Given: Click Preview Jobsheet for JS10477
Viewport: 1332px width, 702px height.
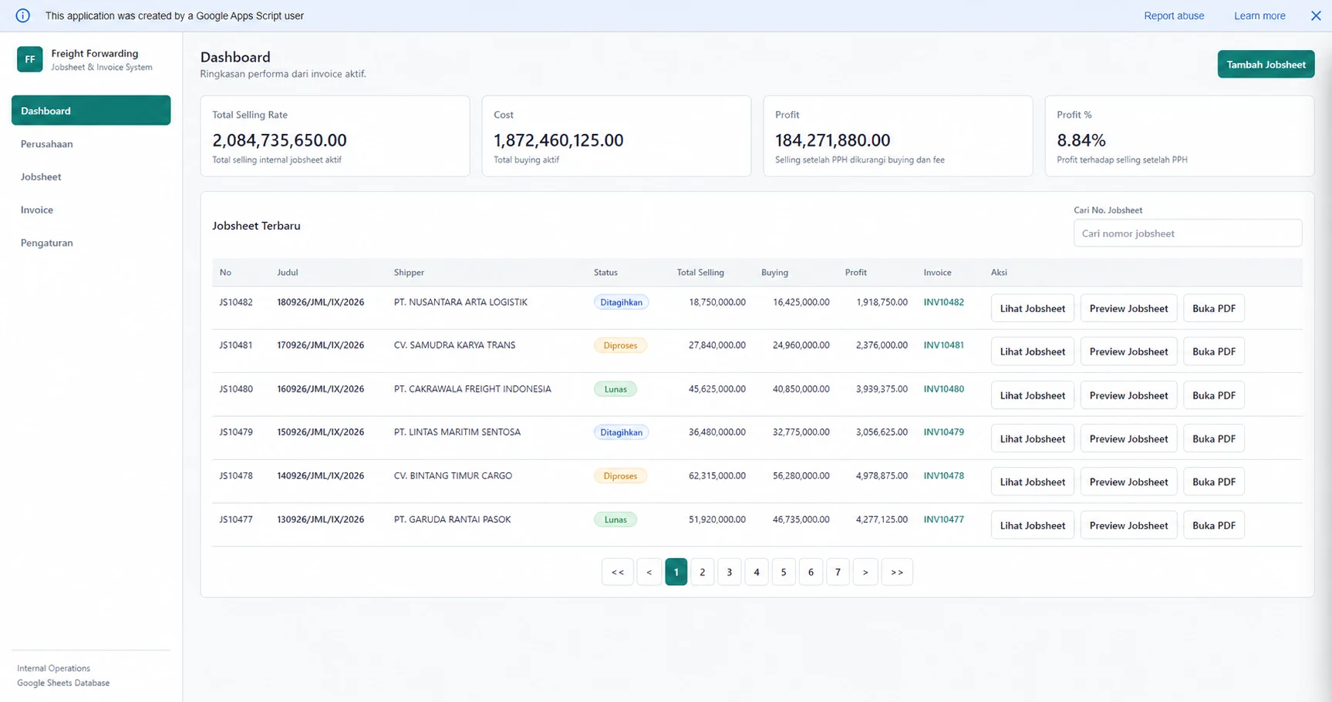Looking at the screenshot, I should 1128,526.
